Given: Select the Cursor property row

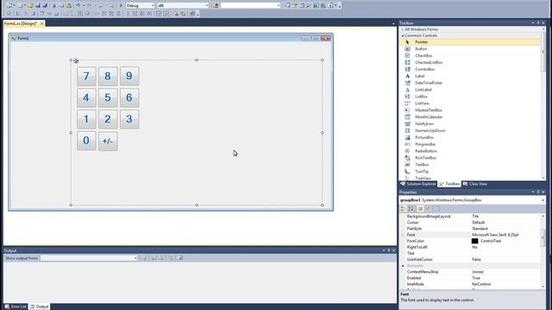Looking at the screenshot, I should tap(471, 222).
